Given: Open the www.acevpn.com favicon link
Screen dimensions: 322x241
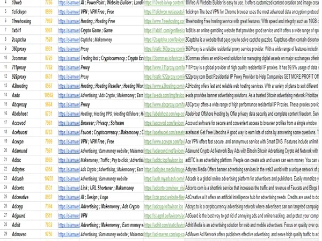Looking at the screenshot, I should coord(164,141).
